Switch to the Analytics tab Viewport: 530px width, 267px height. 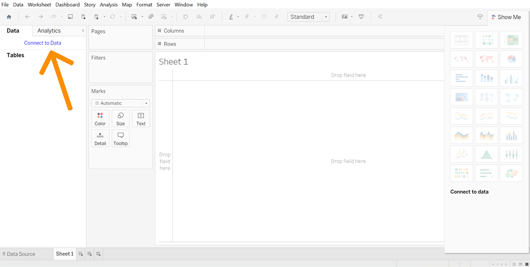pyautogui.click(x=49, y=30)
